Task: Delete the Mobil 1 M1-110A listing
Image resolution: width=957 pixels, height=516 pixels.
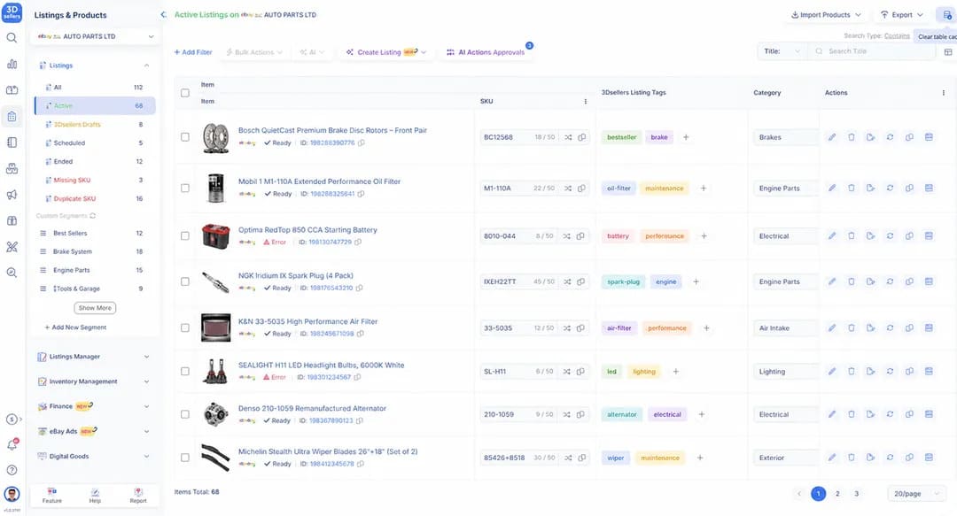Action: click(x=852, y=188)
